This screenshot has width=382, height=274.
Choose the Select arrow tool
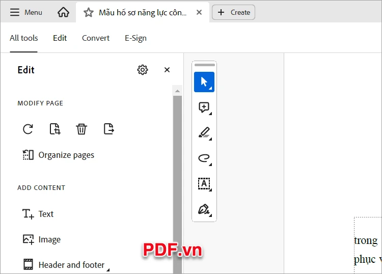pos(204,82)
